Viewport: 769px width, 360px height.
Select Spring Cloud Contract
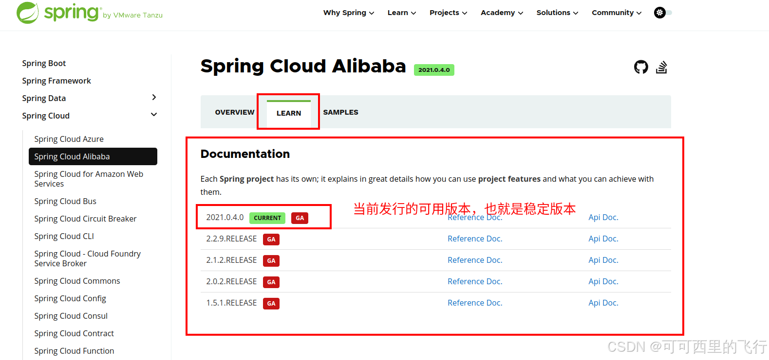74,333
